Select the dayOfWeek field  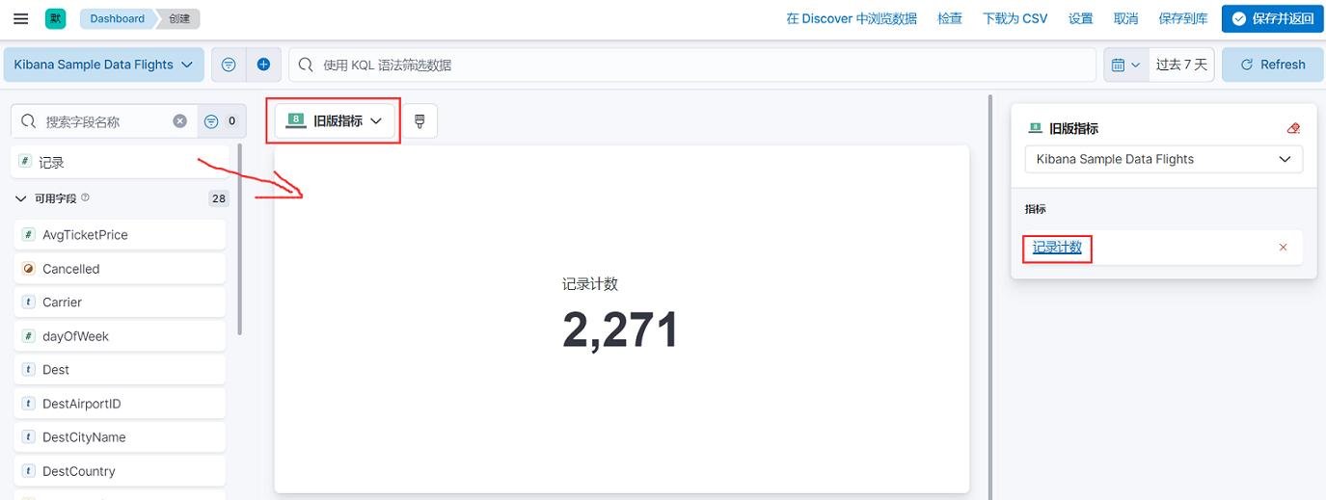[x=120, y=336]
